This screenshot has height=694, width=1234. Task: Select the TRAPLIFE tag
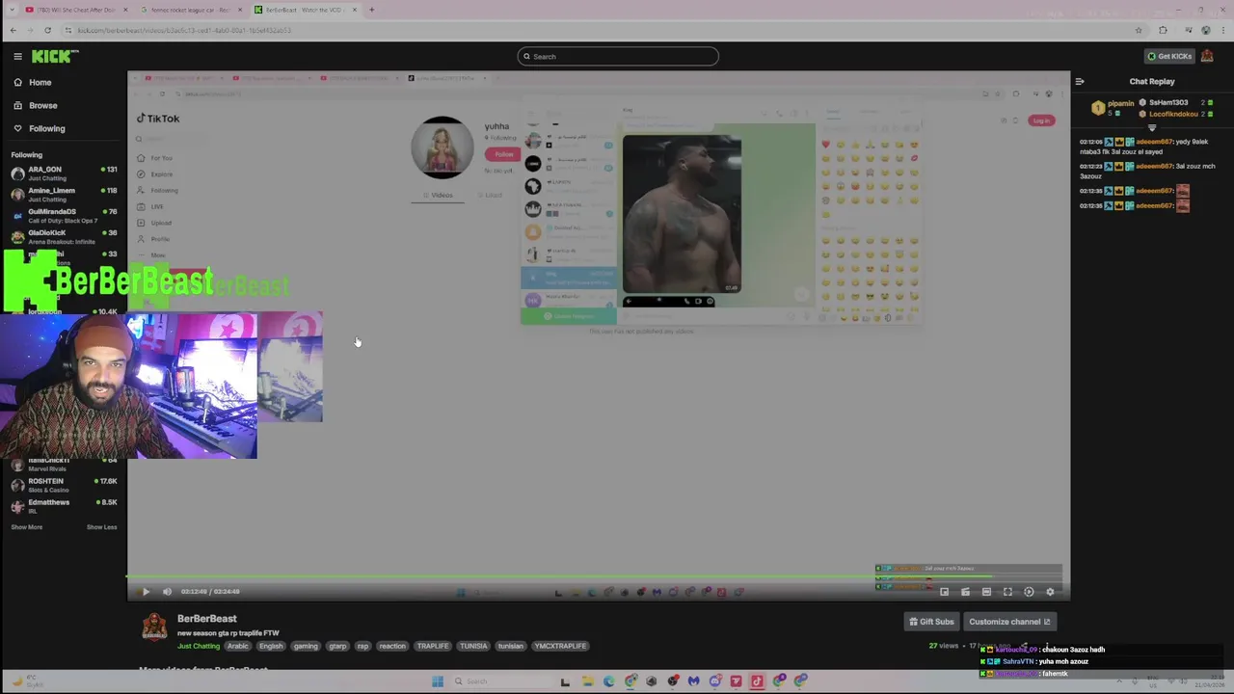point(433,646)
